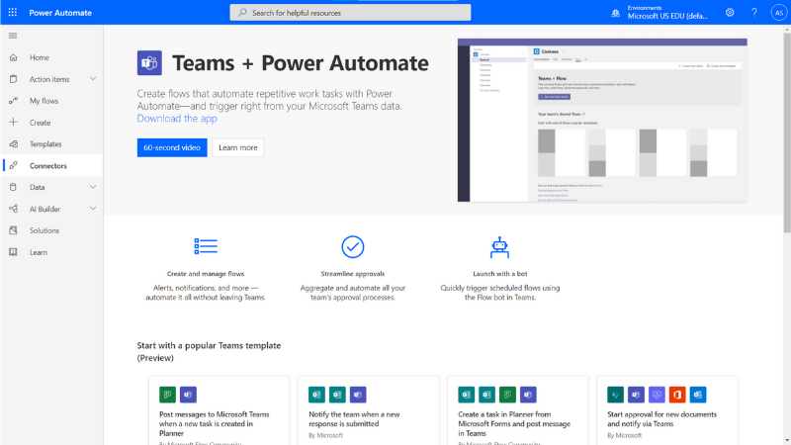Click Outlook icon on Start approval card

tap(698, 395)
